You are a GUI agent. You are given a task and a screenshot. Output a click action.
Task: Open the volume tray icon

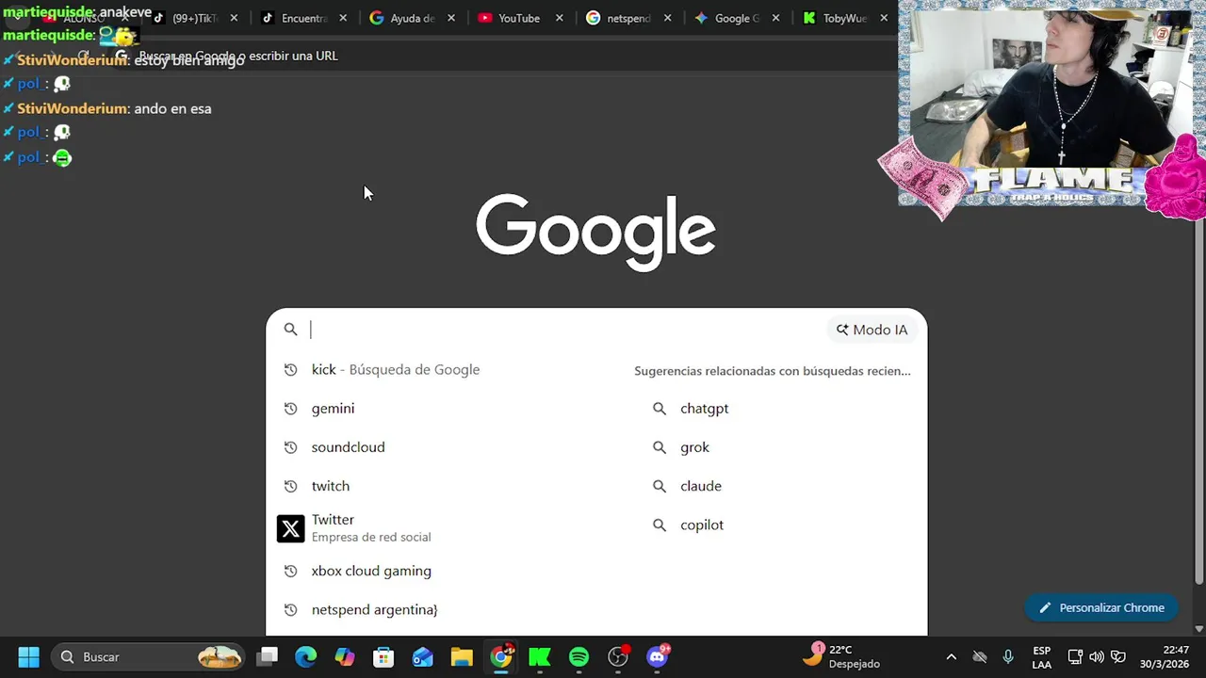point(1097,656)
